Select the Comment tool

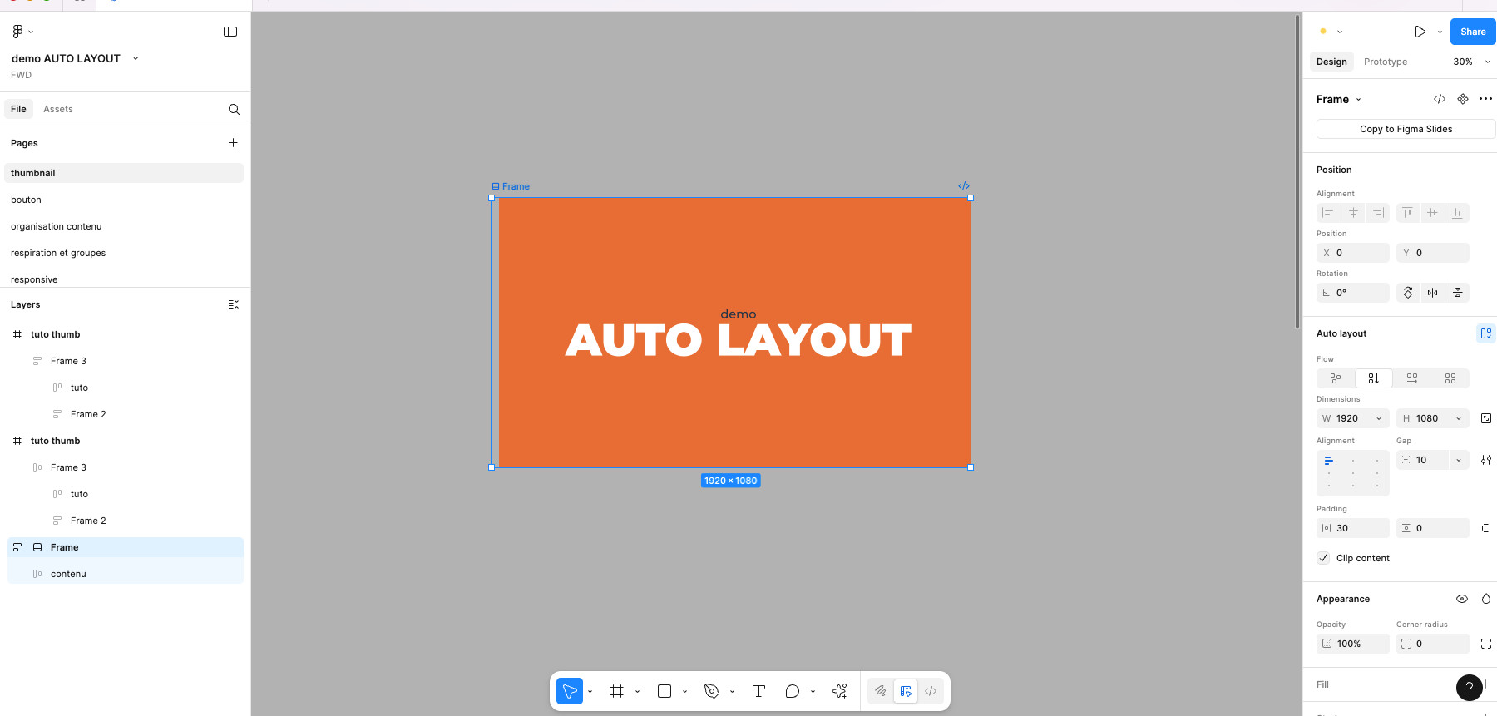(x=792, y=691)
